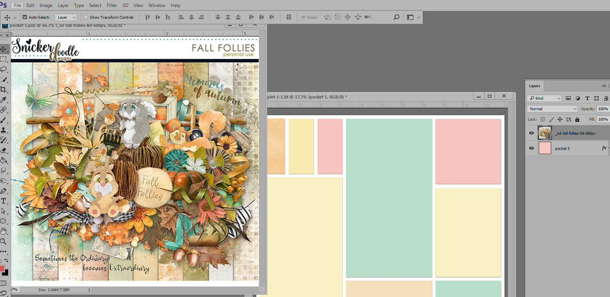Click the smart object layer thumbnail
Screen dimensions: 610x297
pos(545,133)
